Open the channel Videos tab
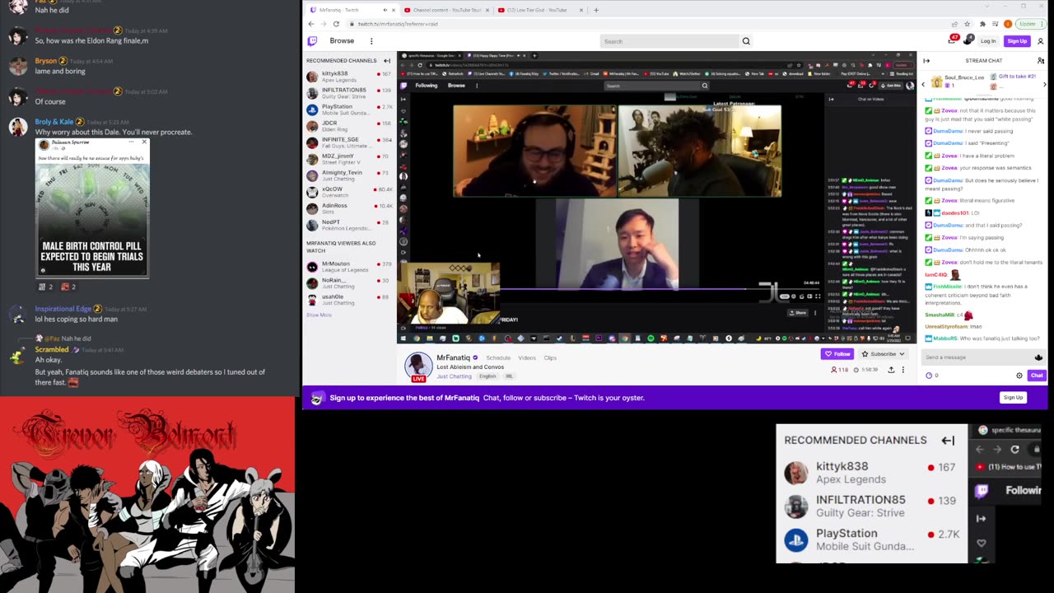Viewport: 1054px width, 593px height. pyautogui.click(x=527, y=358)
